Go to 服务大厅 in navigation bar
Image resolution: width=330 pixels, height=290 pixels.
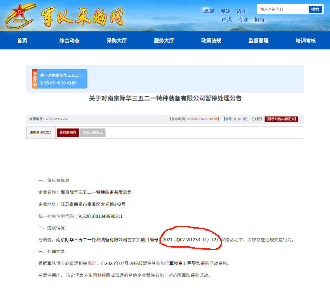[164, 41]
